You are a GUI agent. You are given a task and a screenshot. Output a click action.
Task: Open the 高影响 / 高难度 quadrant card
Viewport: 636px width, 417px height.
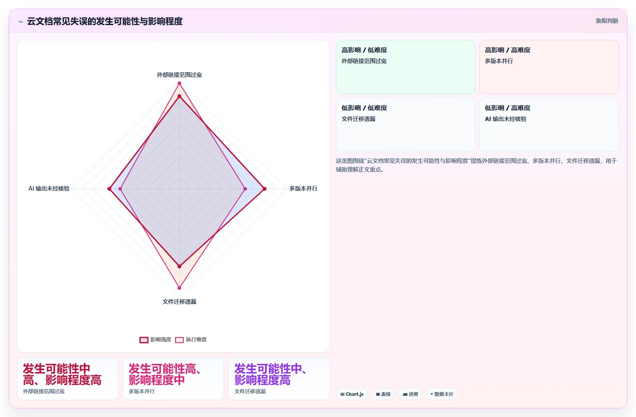point(549,67)
